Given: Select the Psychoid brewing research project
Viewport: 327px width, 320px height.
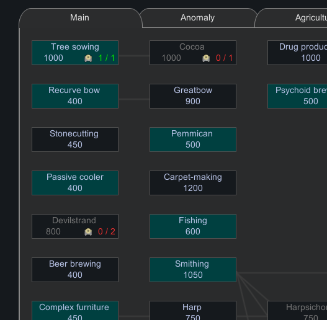Looking at the screenshot, I should 297,96.
